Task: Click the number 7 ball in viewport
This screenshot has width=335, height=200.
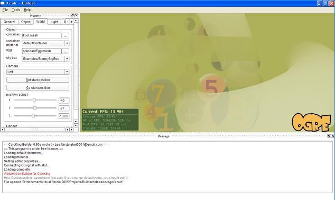Action: (x=162, y=93)
